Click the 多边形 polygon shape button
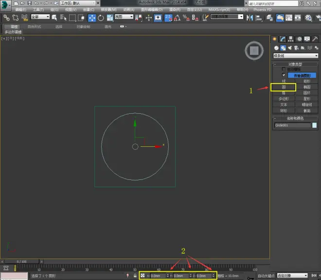This screenshot has width=321, height=280. tap(284, 99)
